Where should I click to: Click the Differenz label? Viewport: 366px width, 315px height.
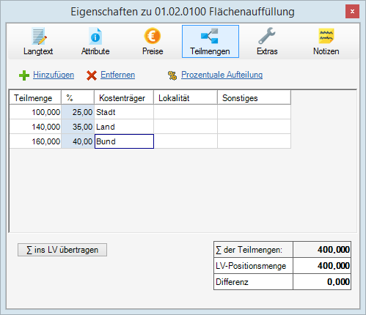coord(232,282)
